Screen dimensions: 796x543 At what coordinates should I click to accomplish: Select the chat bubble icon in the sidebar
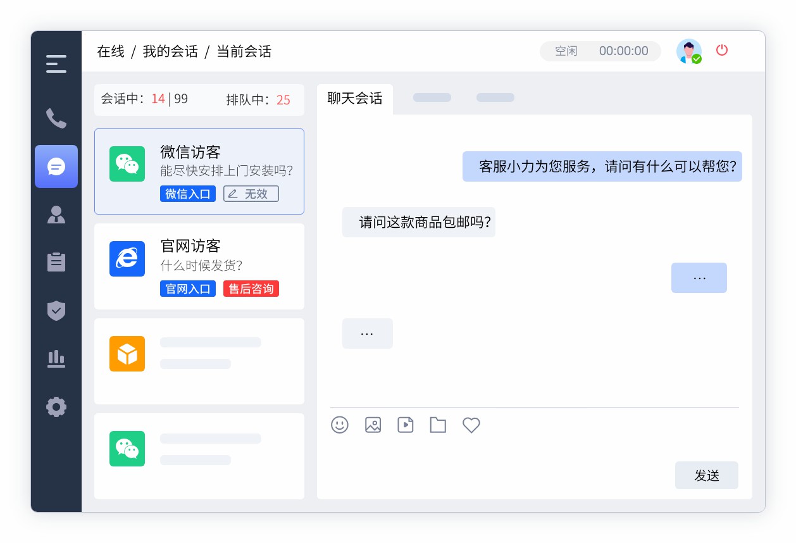pyautogui.click(x=56, y=166)
